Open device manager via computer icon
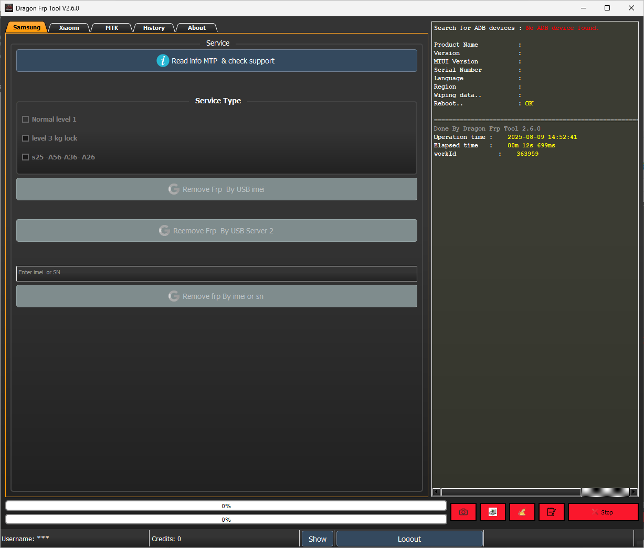Image resolution: width=644 pixels, height=548 pixels. (x=493, y=512)
